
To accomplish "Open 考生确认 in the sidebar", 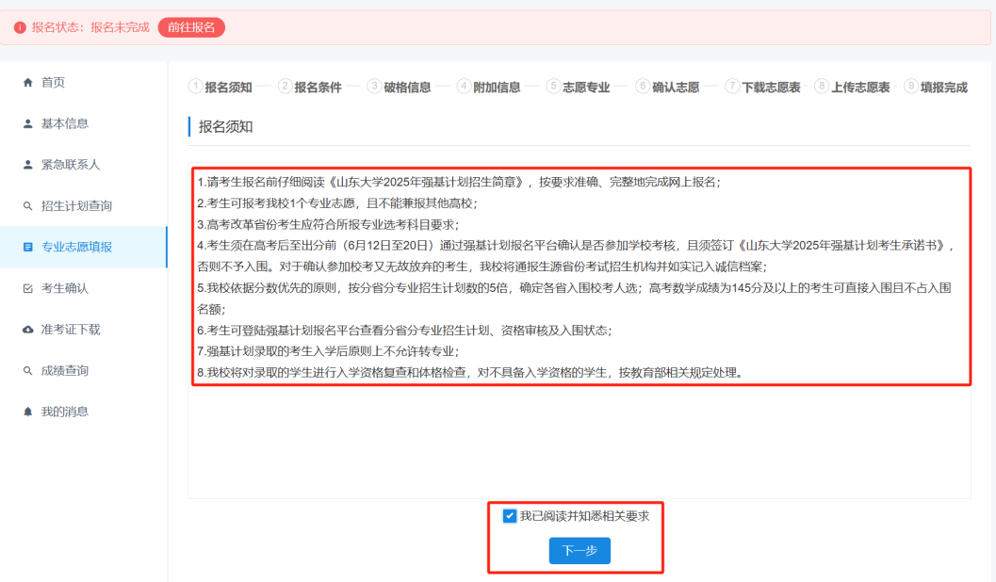I will click(84, 288).
